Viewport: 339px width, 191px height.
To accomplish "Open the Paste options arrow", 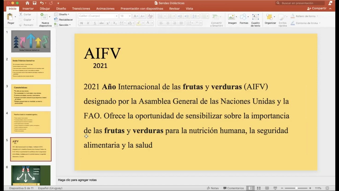I will click(x=15, y=17).
